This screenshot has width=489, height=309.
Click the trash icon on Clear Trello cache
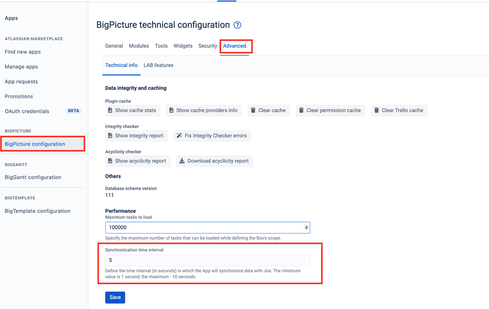point(377,110)
